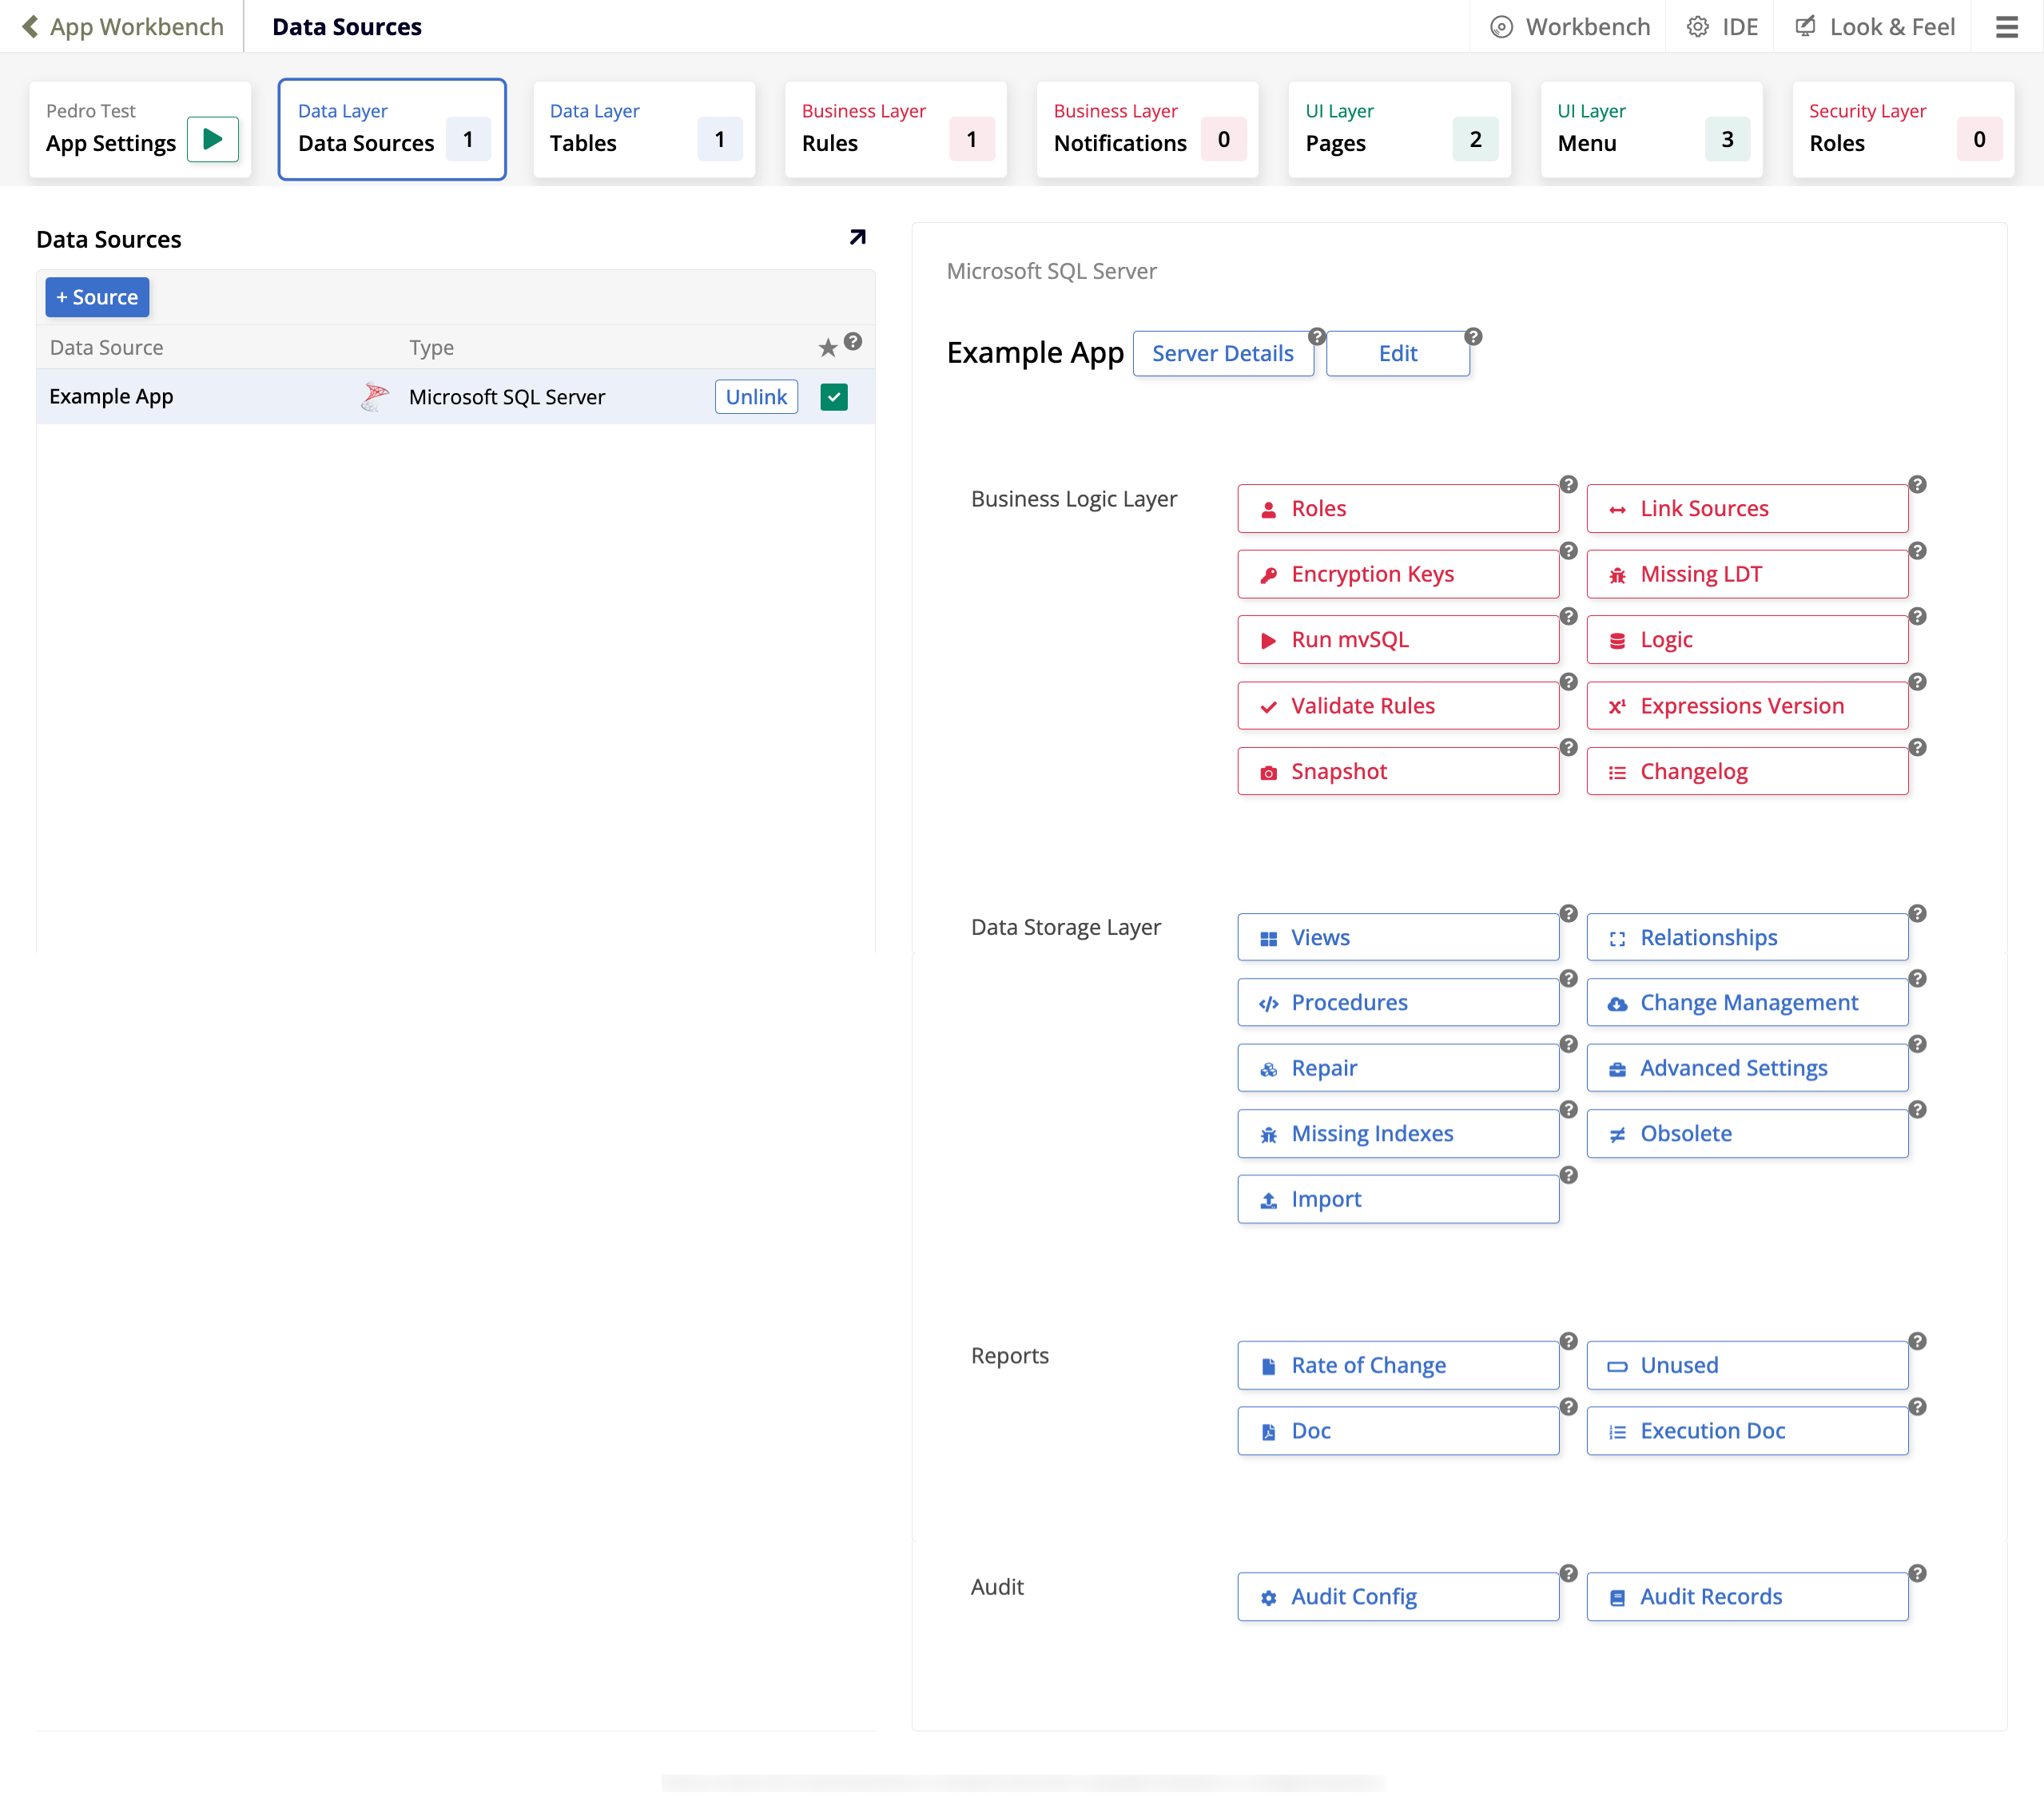Switch to the UI Layer Pages tab

[1399, 129]
